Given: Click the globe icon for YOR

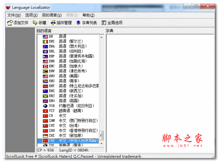Looking at the screenshot, I should (x=45, y=106).
